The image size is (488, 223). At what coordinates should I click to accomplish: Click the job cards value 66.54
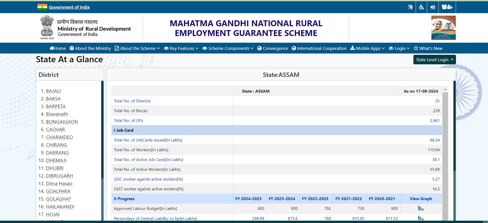[x=435, y=140]
